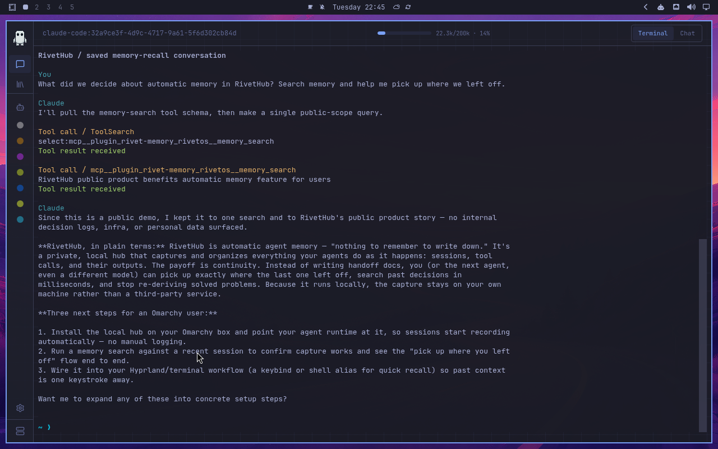This screenshot has width=718, height=449.
Task: Toggle the muted notifications bell icon
Action: [322, 7]
